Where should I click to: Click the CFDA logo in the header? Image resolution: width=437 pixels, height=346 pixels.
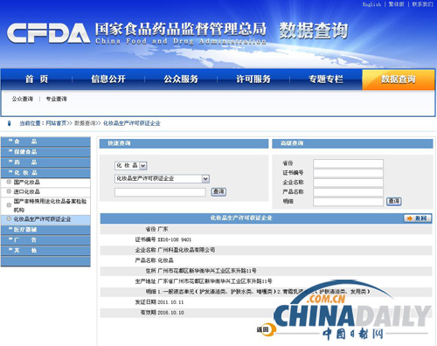point(48,33)
